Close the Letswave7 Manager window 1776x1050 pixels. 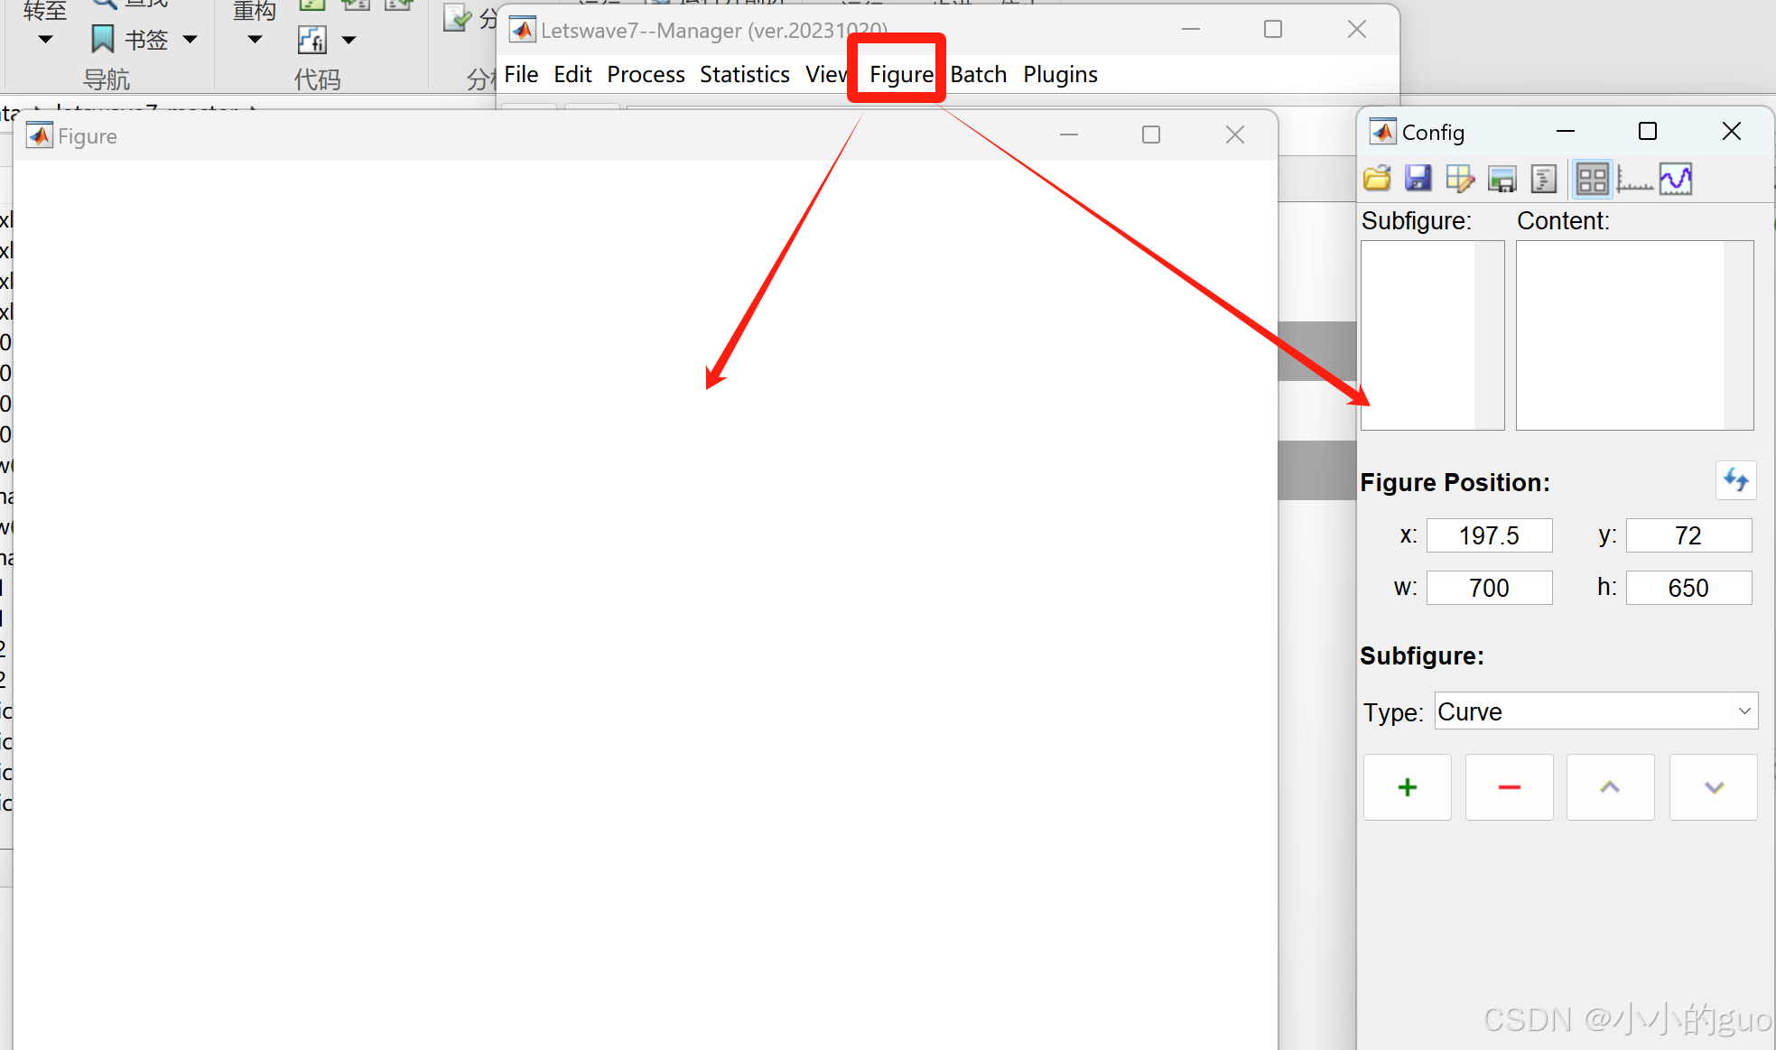(1356, 29)
